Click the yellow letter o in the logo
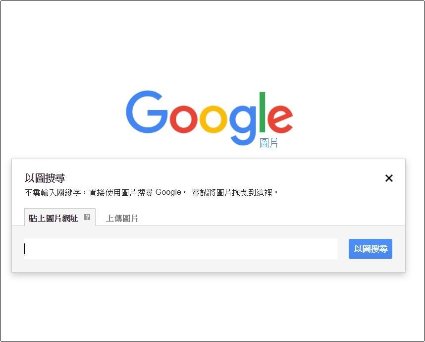The image size is (425, 342). [213, 119]
